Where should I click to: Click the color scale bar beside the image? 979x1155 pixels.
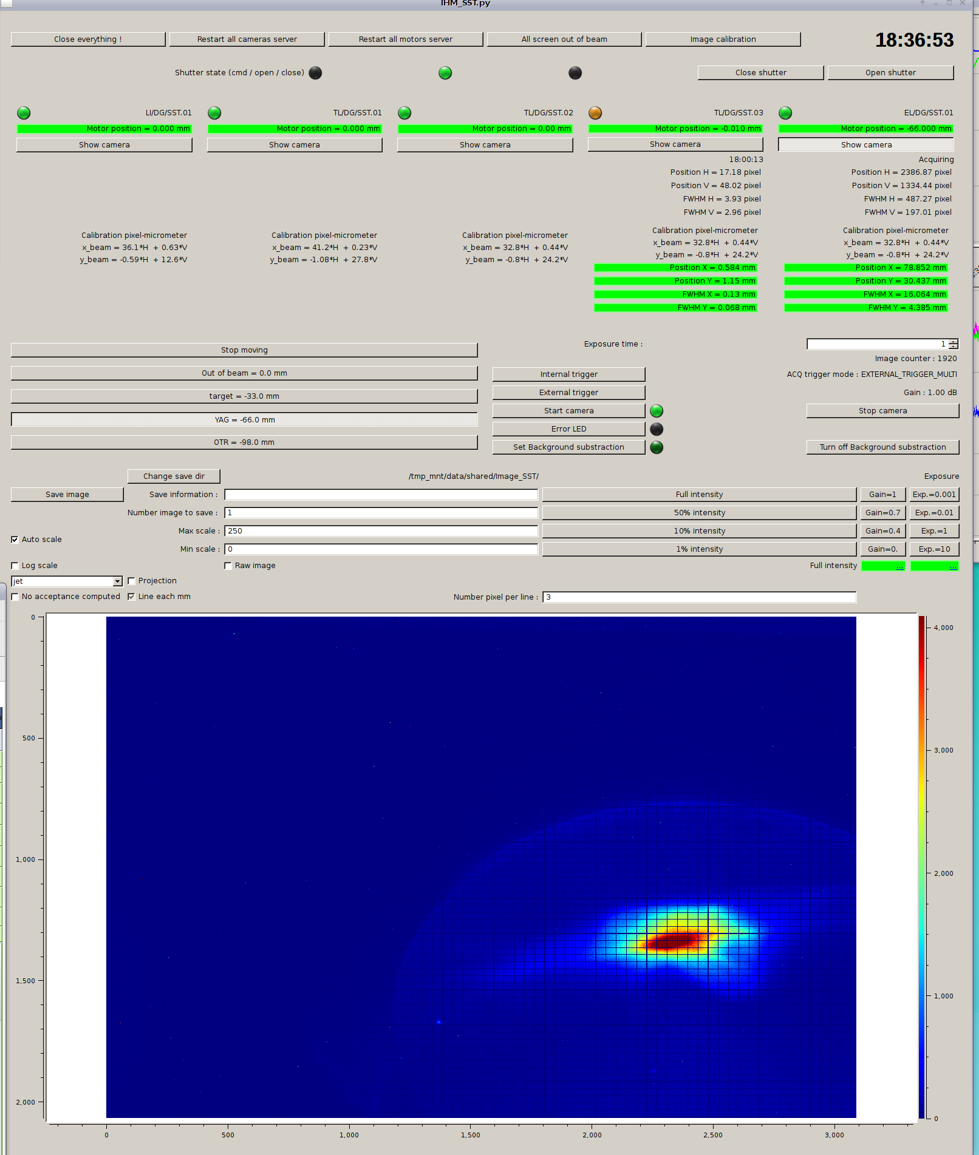coord(921,867)
